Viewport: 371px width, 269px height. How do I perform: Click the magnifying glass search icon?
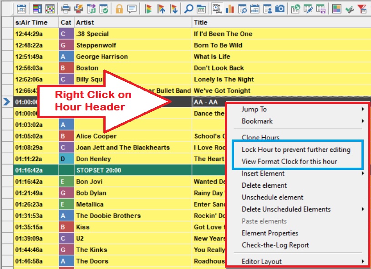(x=188, y=9)
